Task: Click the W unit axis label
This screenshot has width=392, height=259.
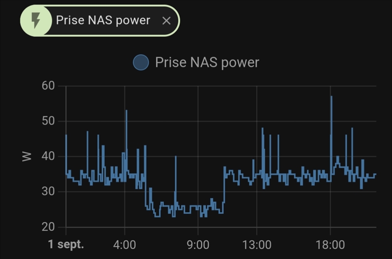Action: tap(27, 156)
